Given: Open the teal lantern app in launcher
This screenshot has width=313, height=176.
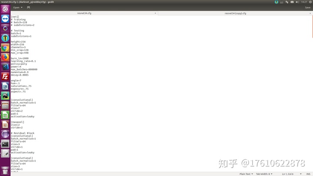Looking at the screenshot, I should click(x=5, y=38).
